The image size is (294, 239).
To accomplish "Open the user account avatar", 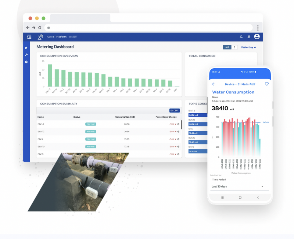I will coord(257,36).
